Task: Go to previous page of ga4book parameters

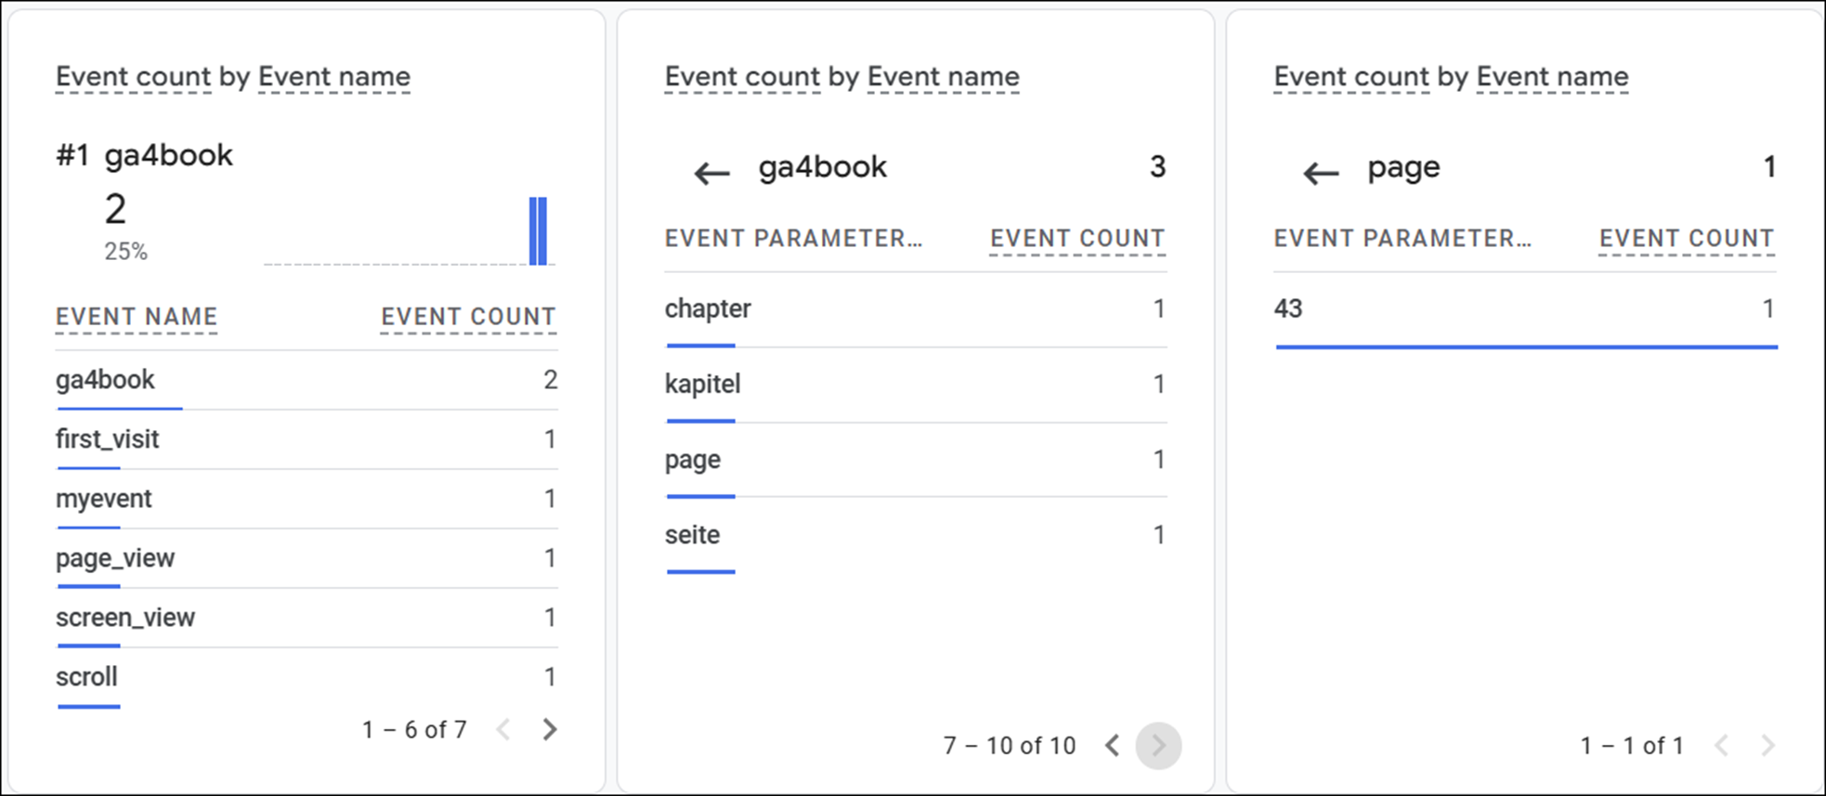Action: [x=1112, y=745]
